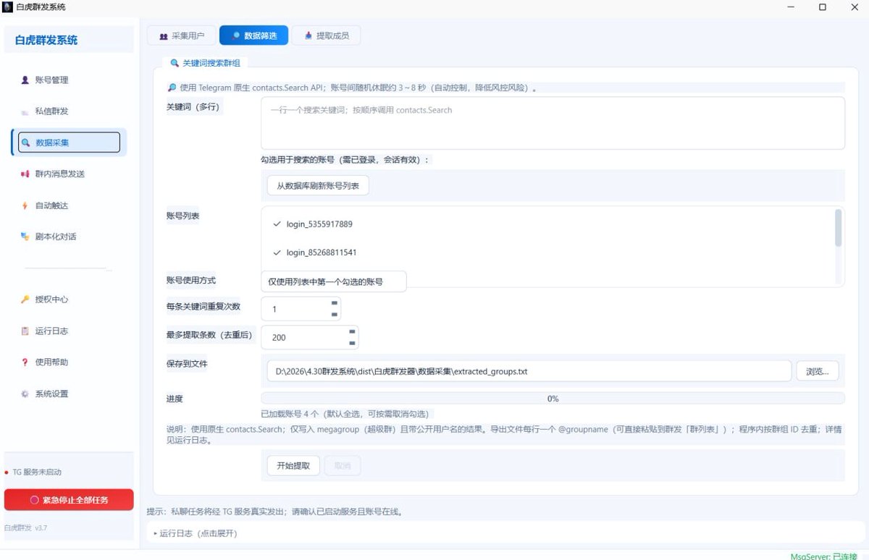Screen dimensions: 869x560
Task: Click the 0% progress bar
Action: click(553, 399)
